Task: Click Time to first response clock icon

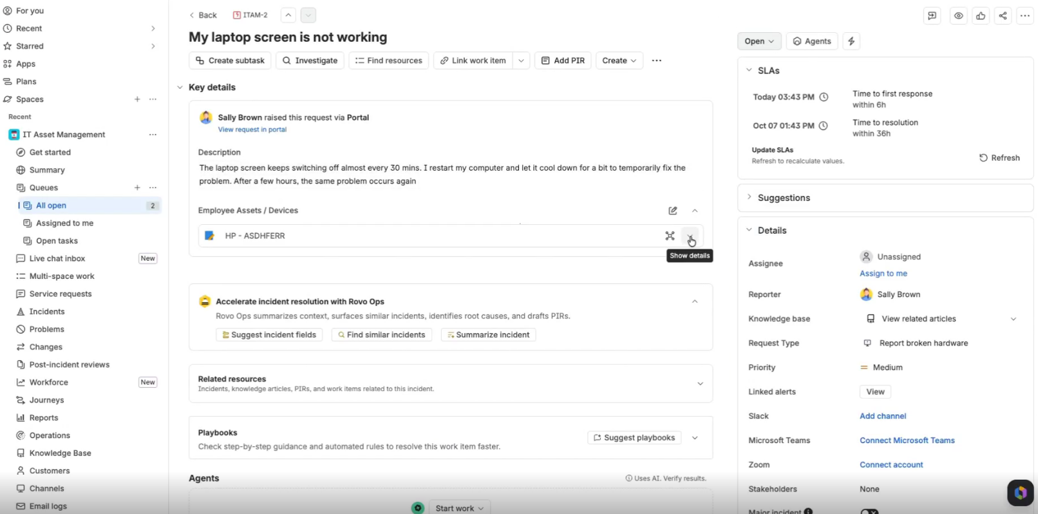Action: 824,97
